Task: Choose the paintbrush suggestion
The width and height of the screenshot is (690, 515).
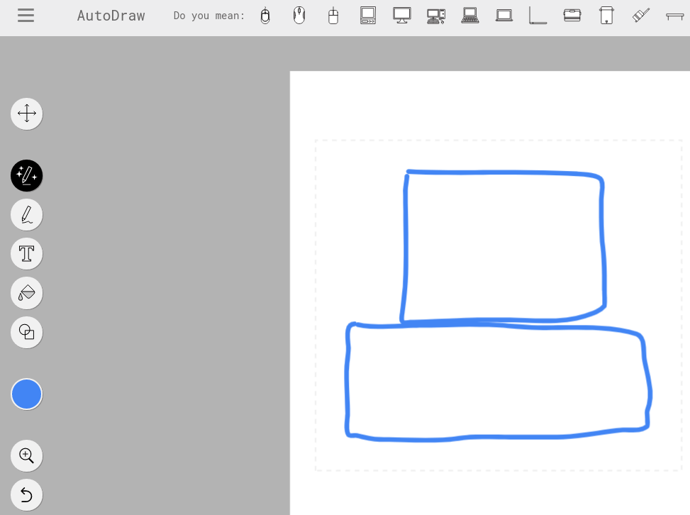Action: [x=641, y=16]
